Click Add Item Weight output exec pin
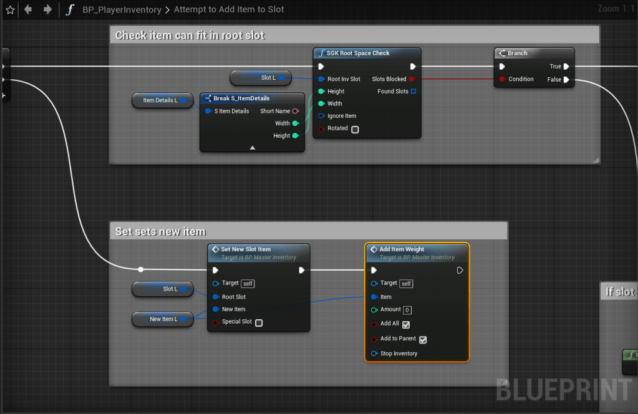Viewport: 638px width, 414px height. click(x=460, y=270)
